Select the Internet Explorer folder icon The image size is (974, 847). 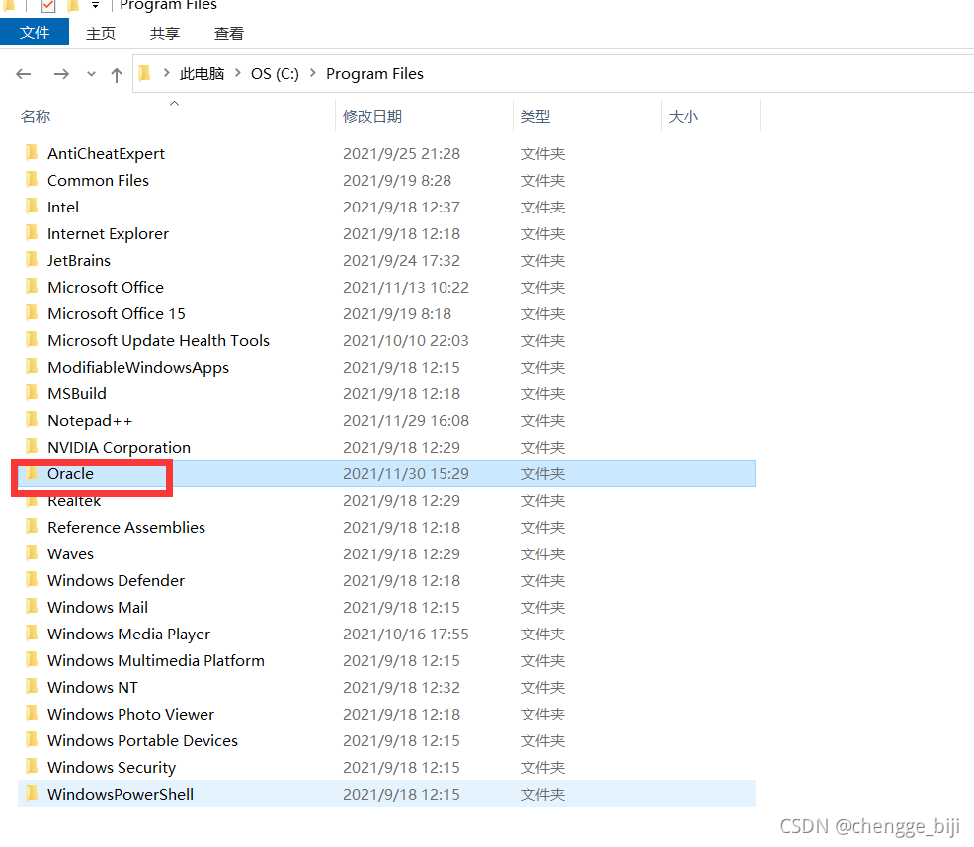[32, 233]
